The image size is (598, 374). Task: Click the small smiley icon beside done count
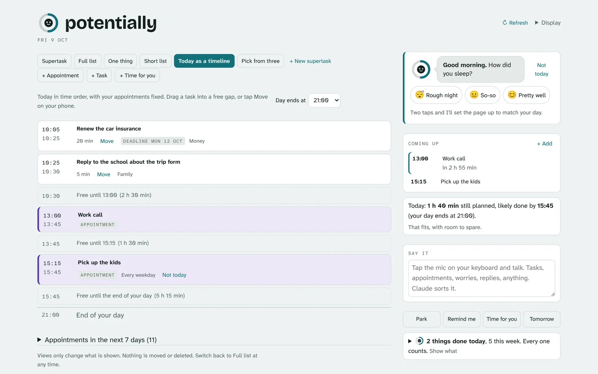(x=420, y=341)
